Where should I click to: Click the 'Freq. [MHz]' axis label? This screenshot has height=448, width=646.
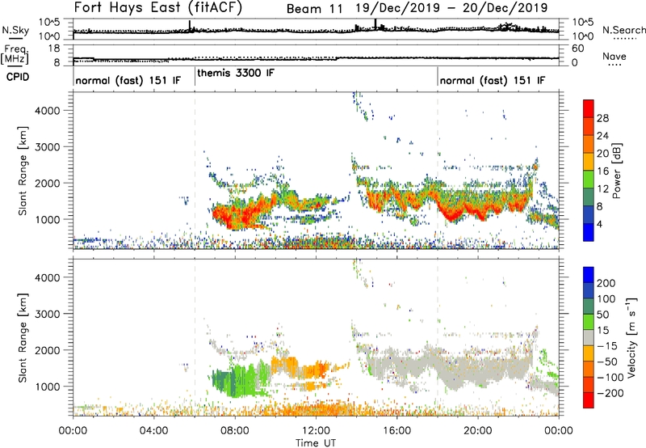(15, 54)
